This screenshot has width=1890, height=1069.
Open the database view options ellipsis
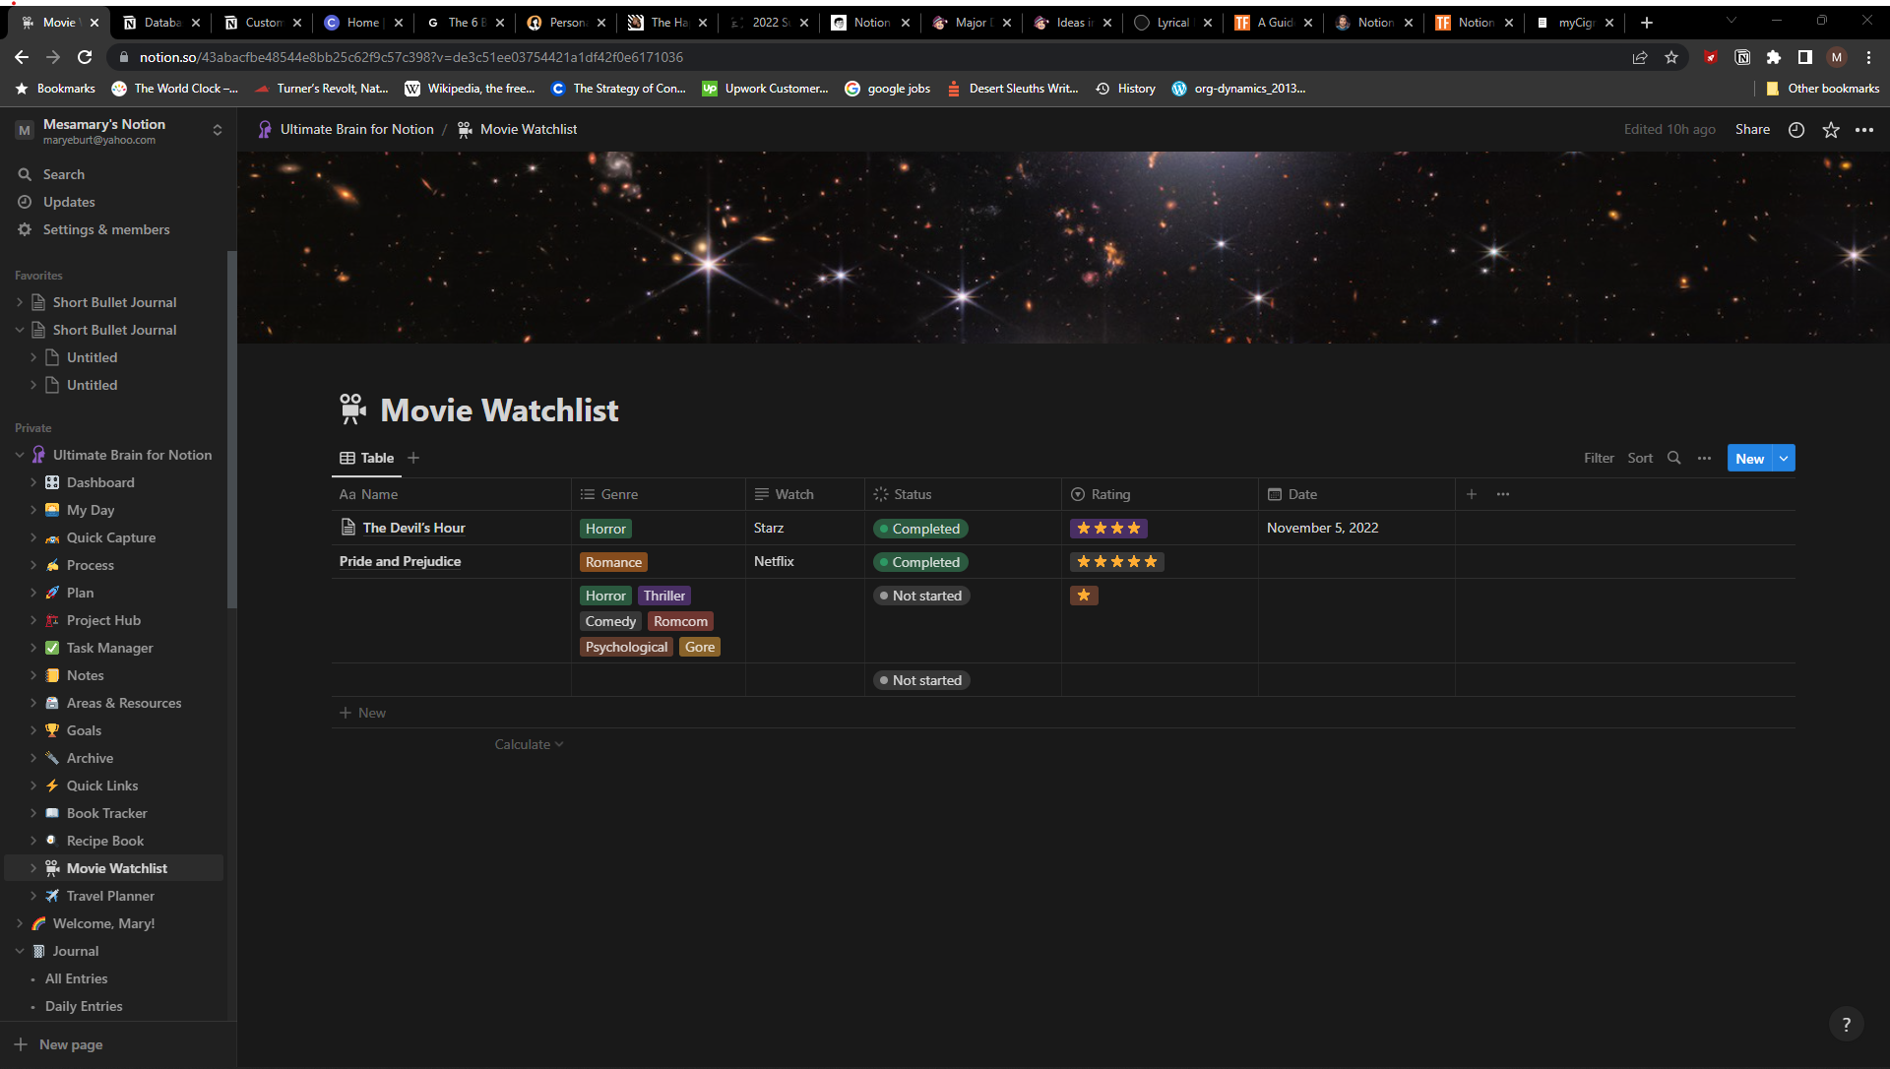1704,458
